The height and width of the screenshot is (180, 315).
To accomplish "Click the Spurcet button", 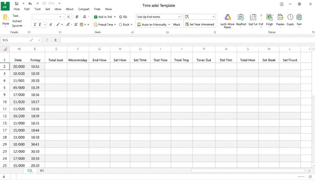I will 17,26.
